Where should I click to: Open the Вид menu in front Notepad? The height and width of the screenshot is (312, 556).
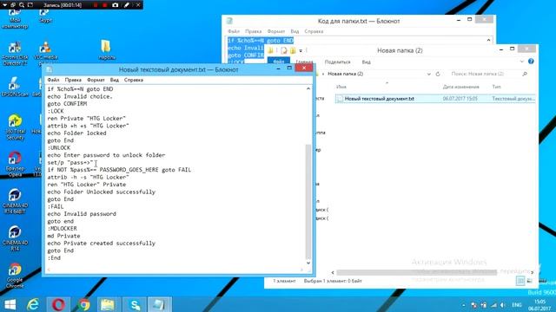(x=114, y=80)
